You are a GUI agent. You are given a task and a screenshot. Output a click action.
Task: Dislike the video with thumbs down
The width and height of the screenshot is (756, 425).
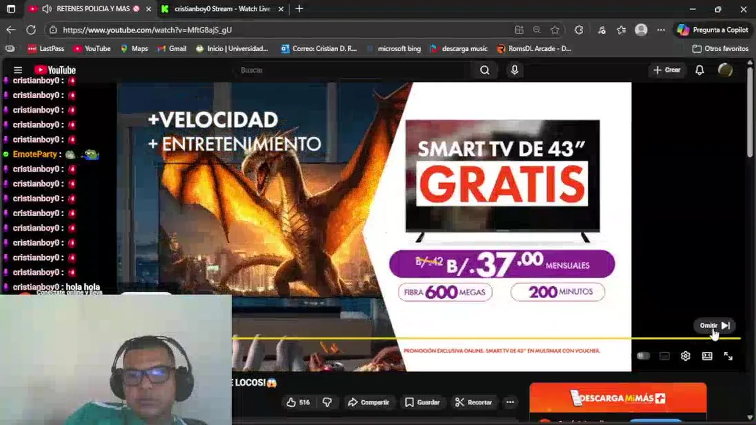(327, 402)
